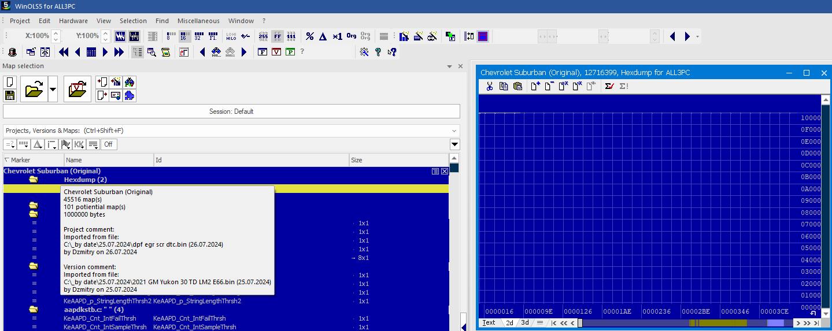
Task: Click the 8-bit display mode icon
Action: tap(171, 36)
